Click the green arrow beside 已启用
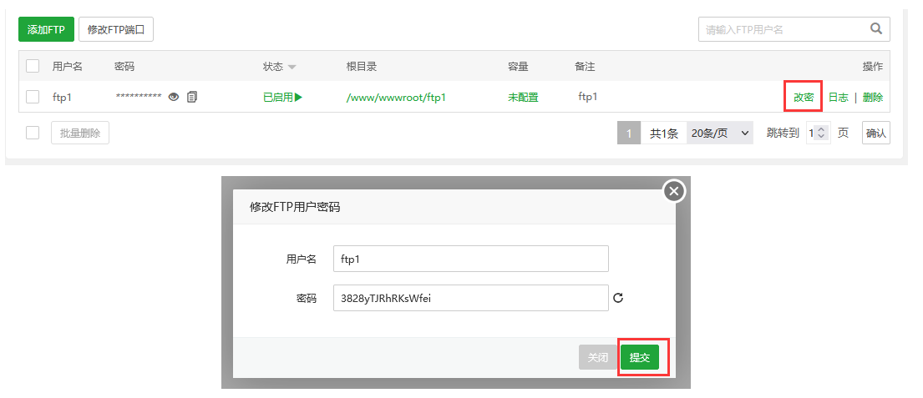This screenshot has height=398, width=923. (x=298, y=97)
